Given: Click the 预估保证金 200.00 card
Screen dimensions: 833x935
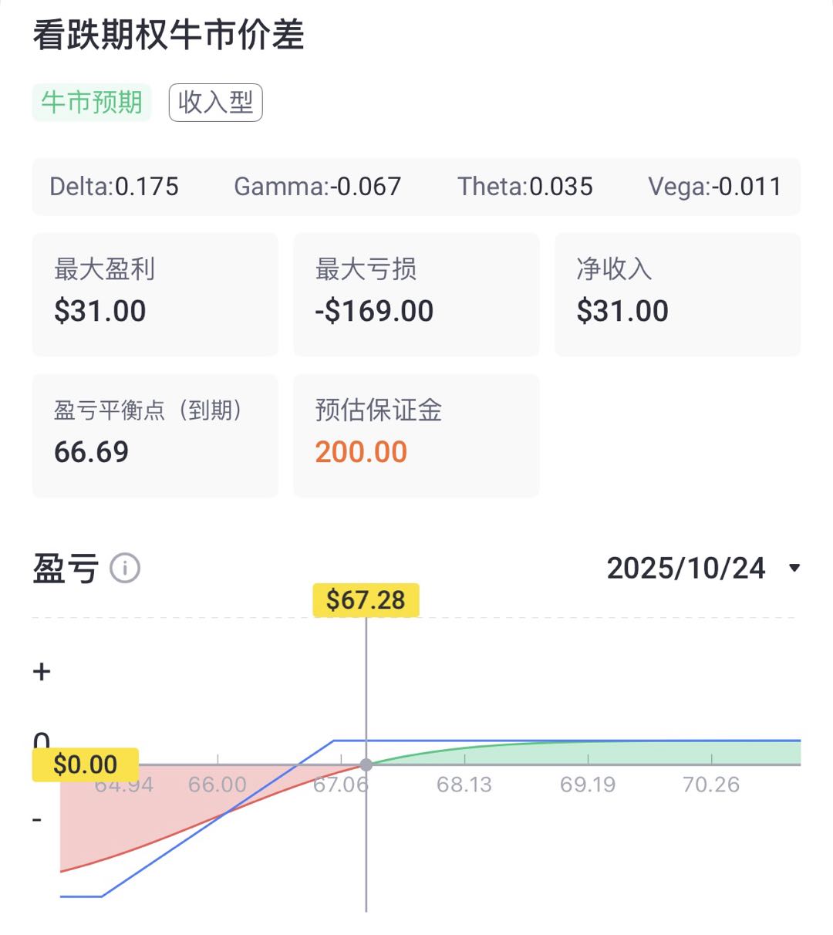Looking at the screenshot, I should click(x=416, y=435).
